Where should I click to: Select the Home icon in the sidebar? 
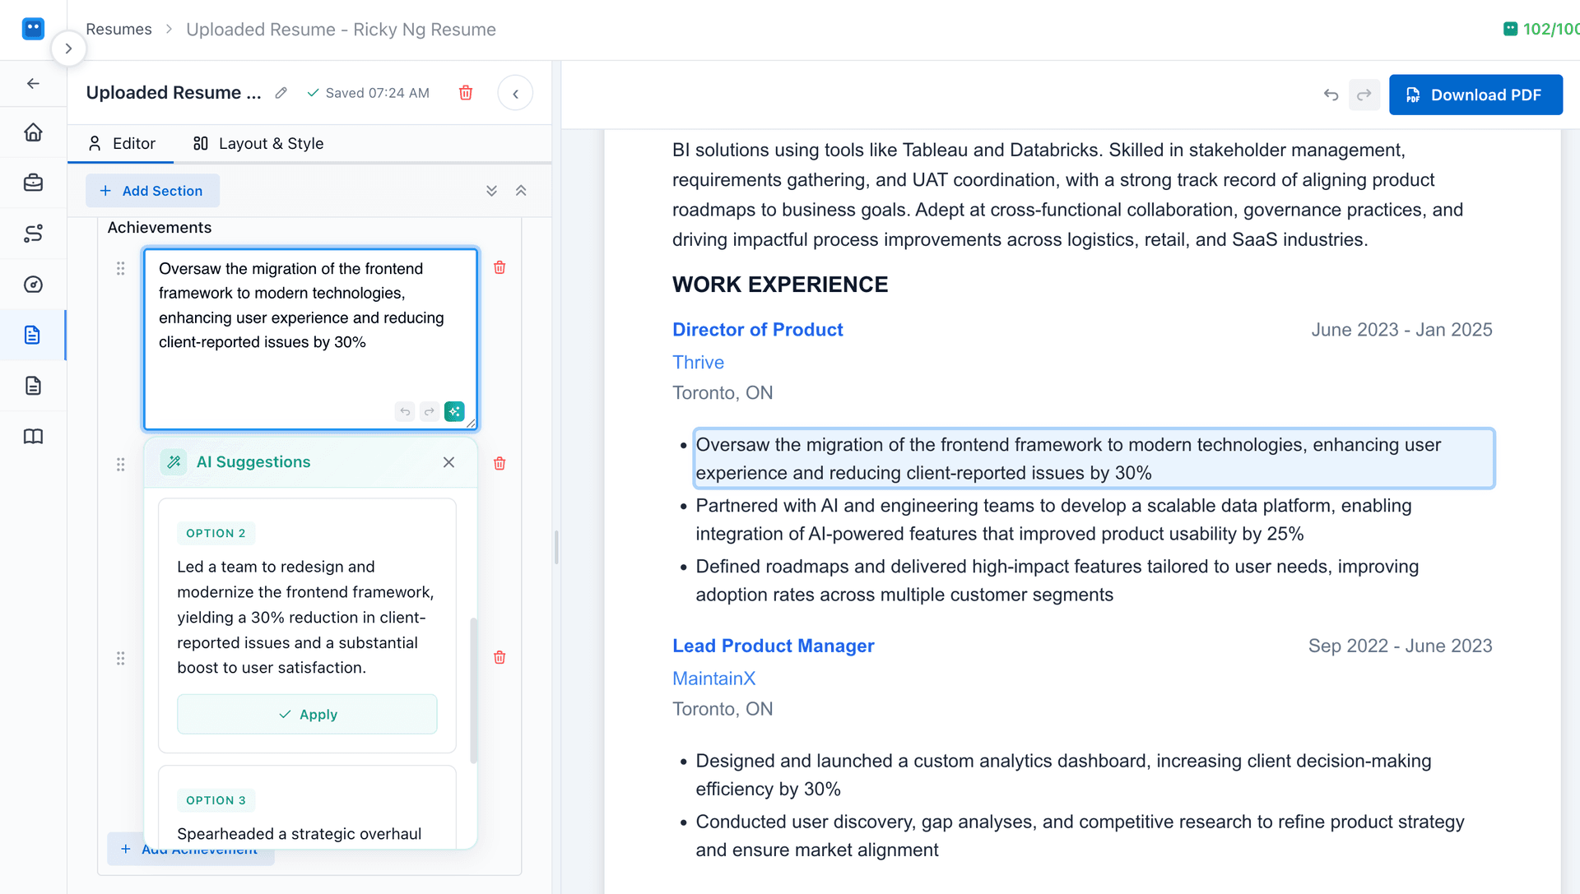pos(33,132)
